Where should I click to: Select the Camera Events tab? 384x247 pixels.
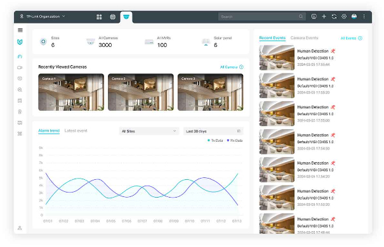pos(305,38)
